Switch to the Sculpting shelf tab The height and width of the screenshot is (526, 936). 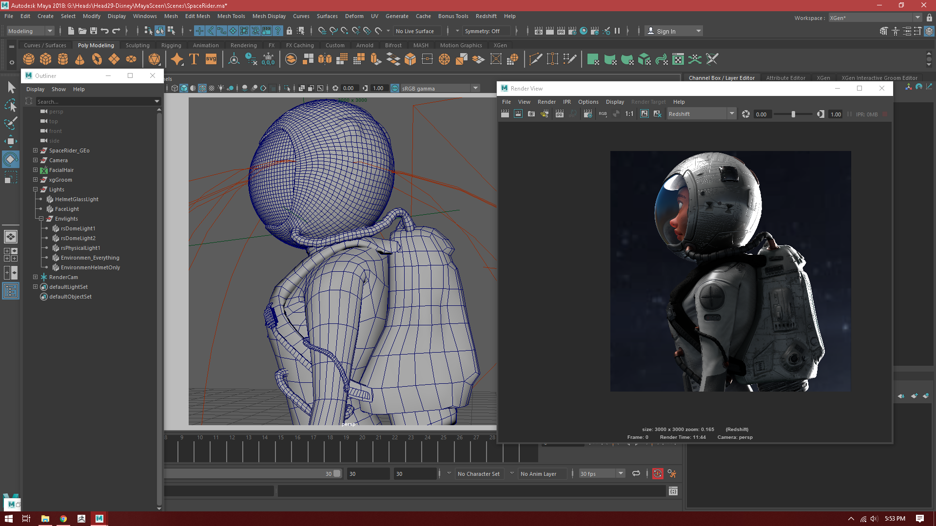(x=137, y=45)
